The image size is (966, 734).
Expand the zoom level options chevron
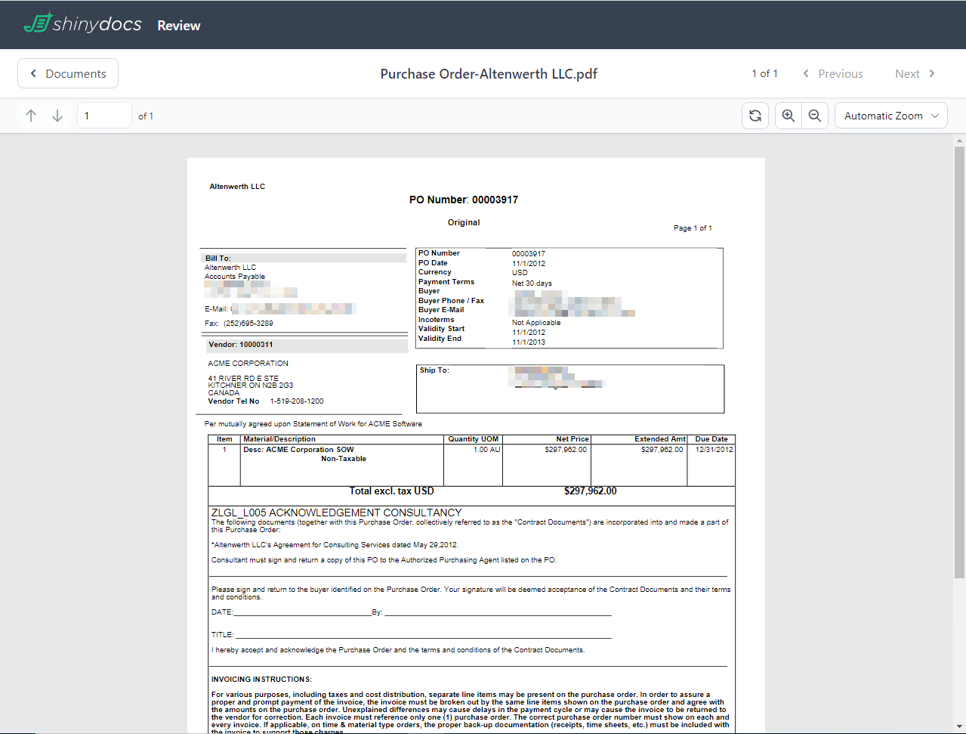tap(934, 116)
